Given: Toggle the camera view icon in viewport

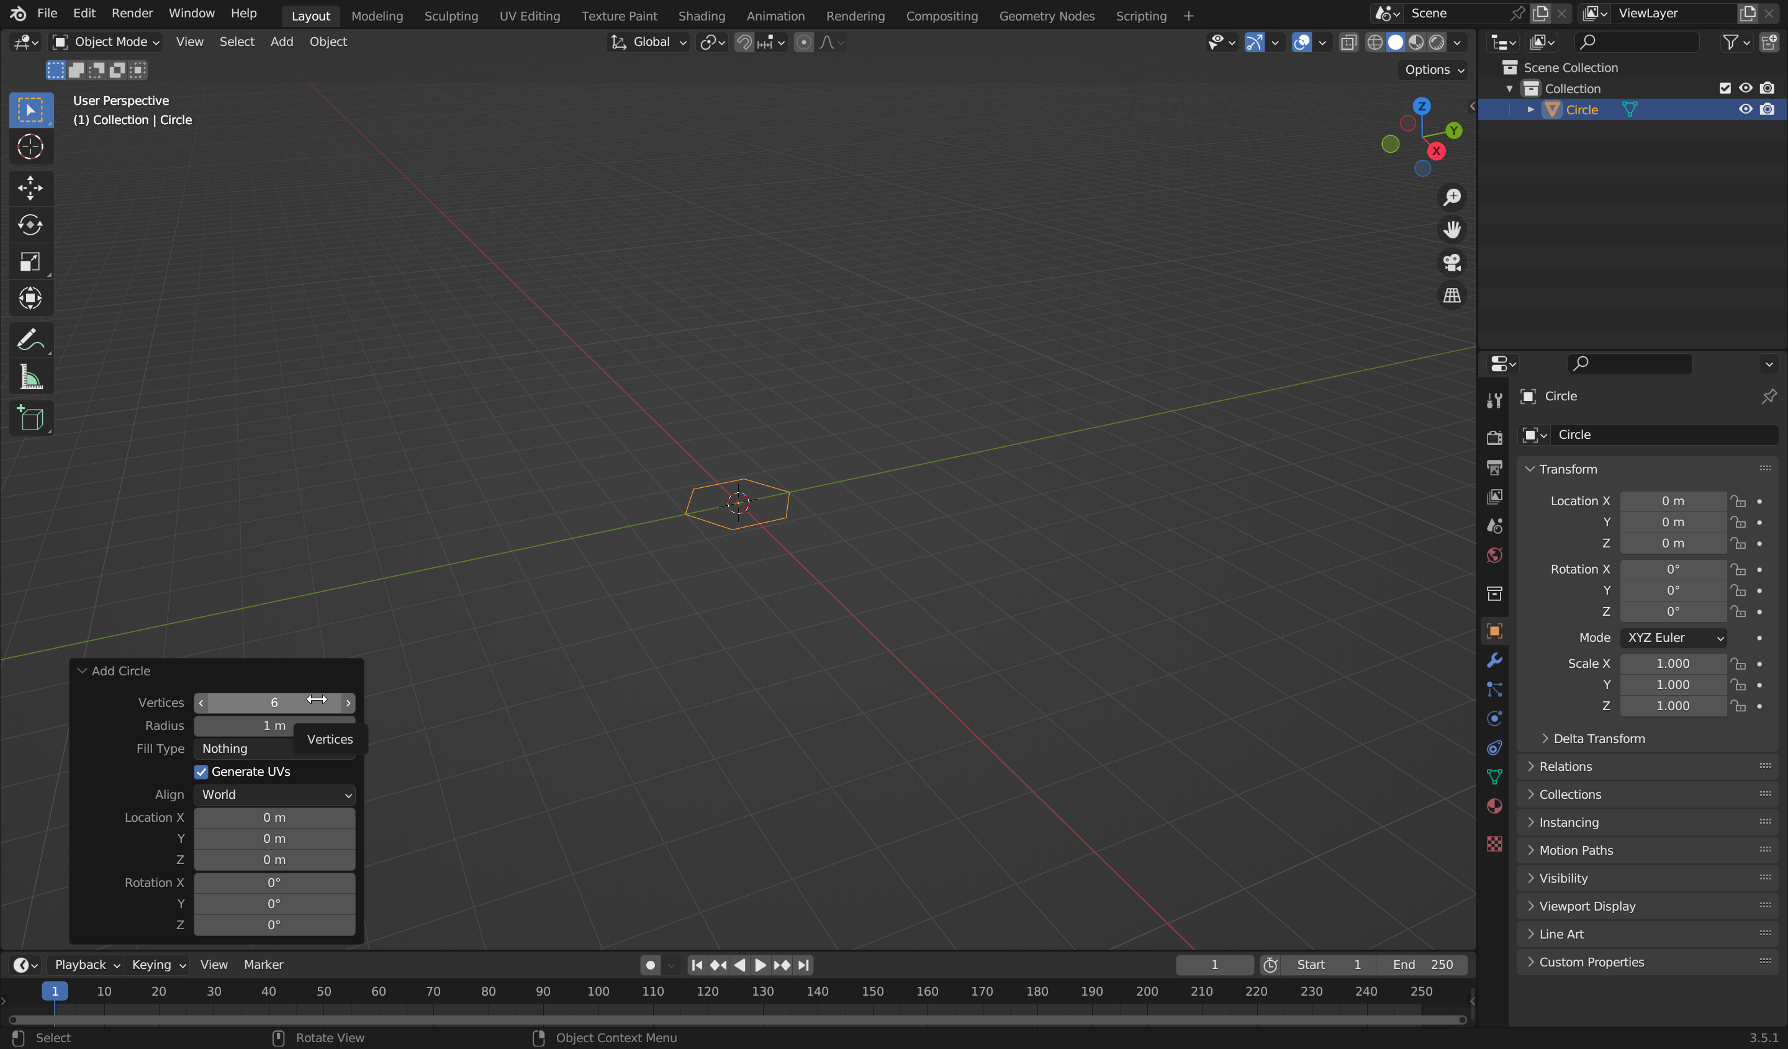Looking at the screenshot, I should click(1452, 263).
